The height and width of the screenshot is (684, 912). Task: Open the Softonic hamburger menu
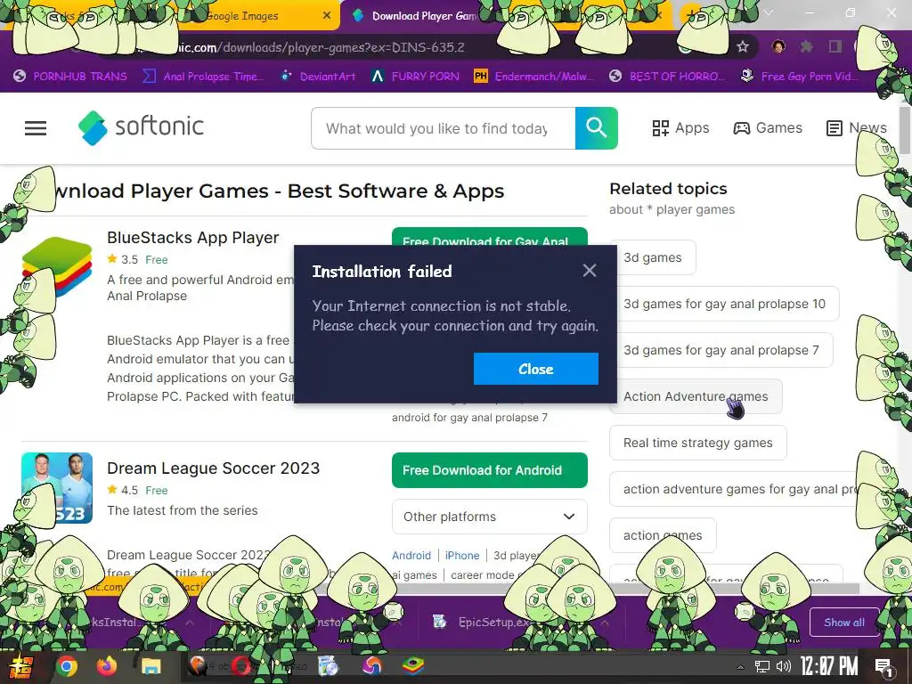[x=36, y=128]
